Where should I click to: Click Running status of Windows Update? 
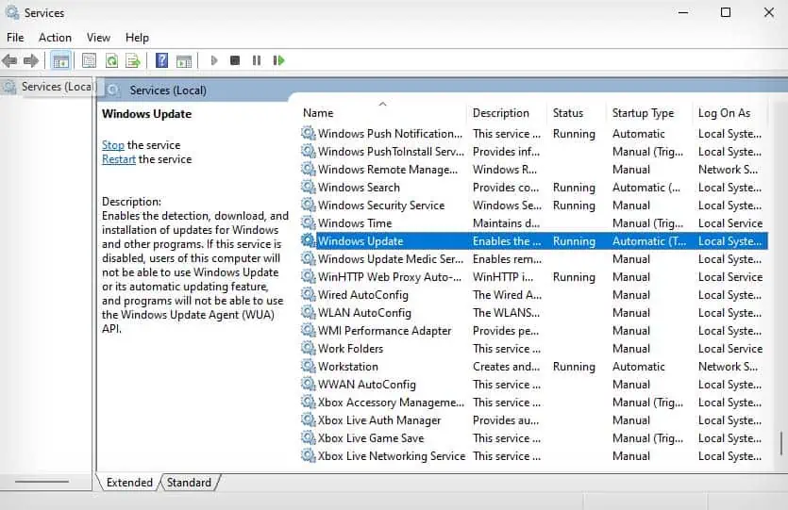pos(574,241)
